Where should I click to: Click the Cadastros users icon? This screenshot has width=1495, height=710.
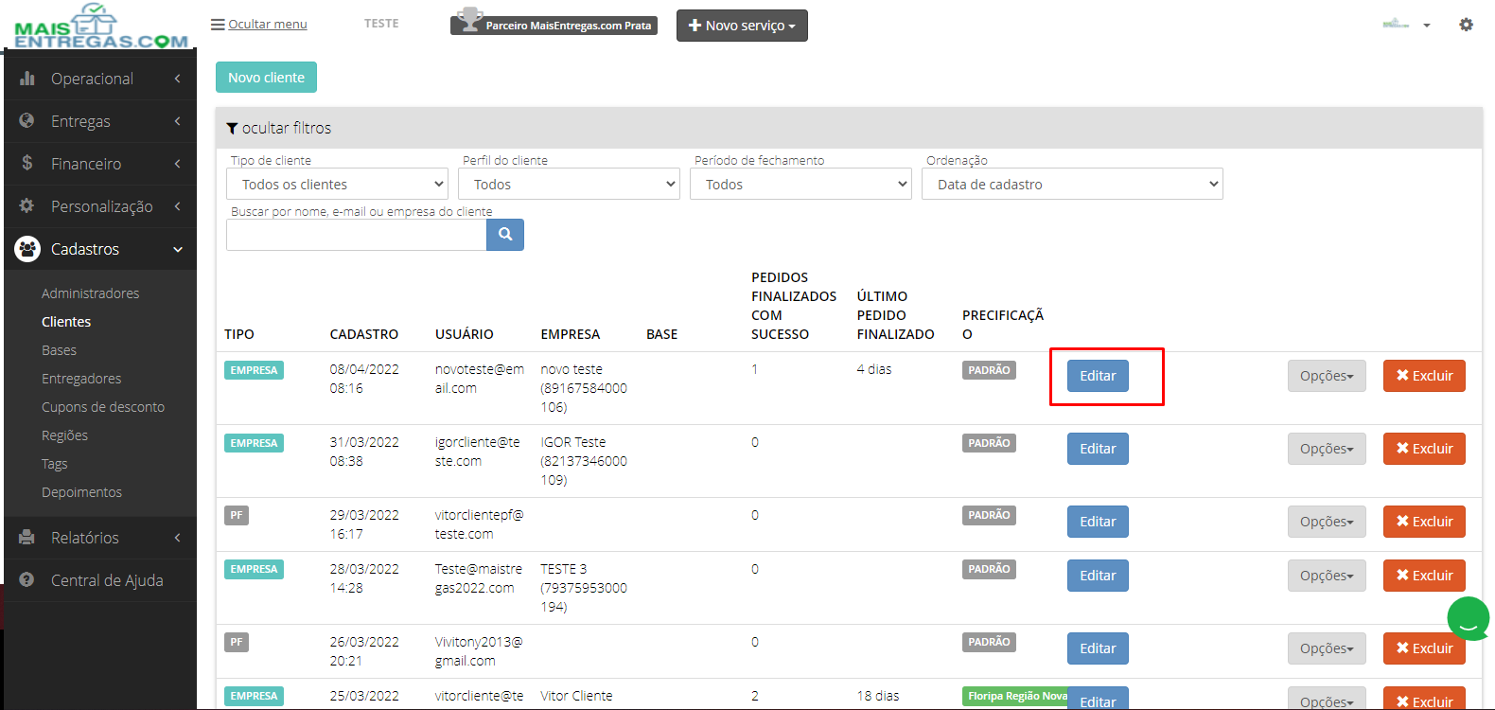point(27,249)
